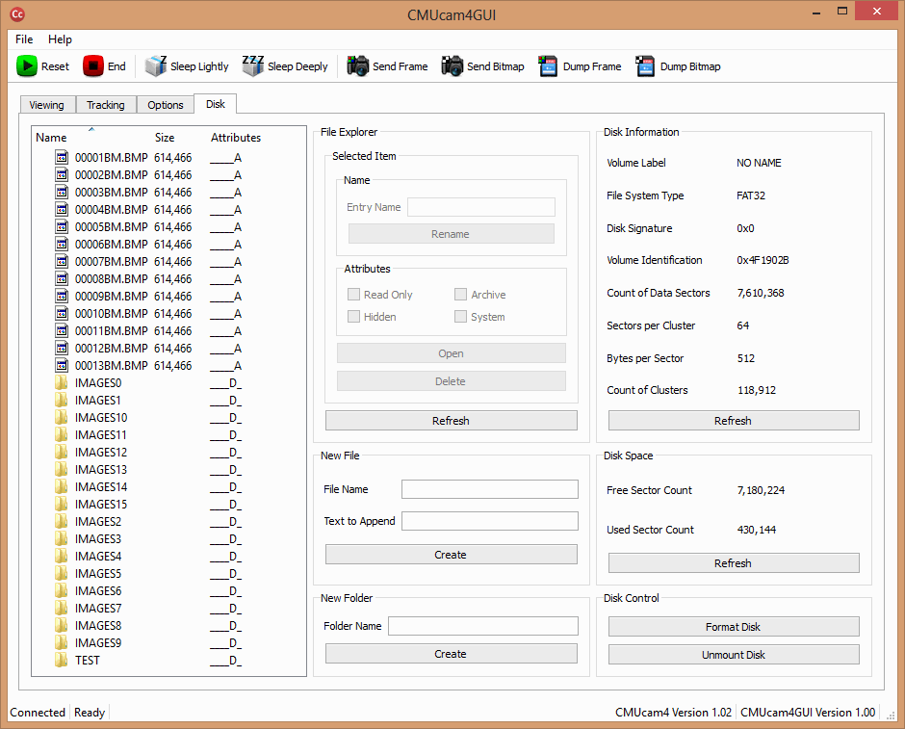Open the File menu
Viewport: 905px width, 729px height.
24,39
